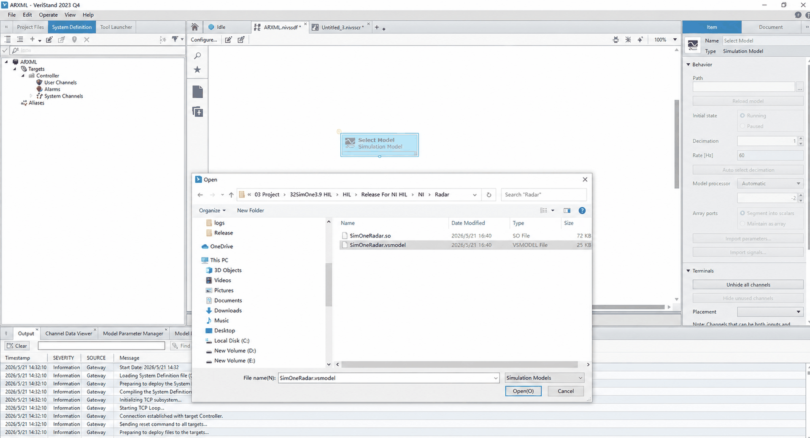The image size is (810, 438).
Task: Increase the Decimation value with the up arrow
Action: click(x=801, y=138)
